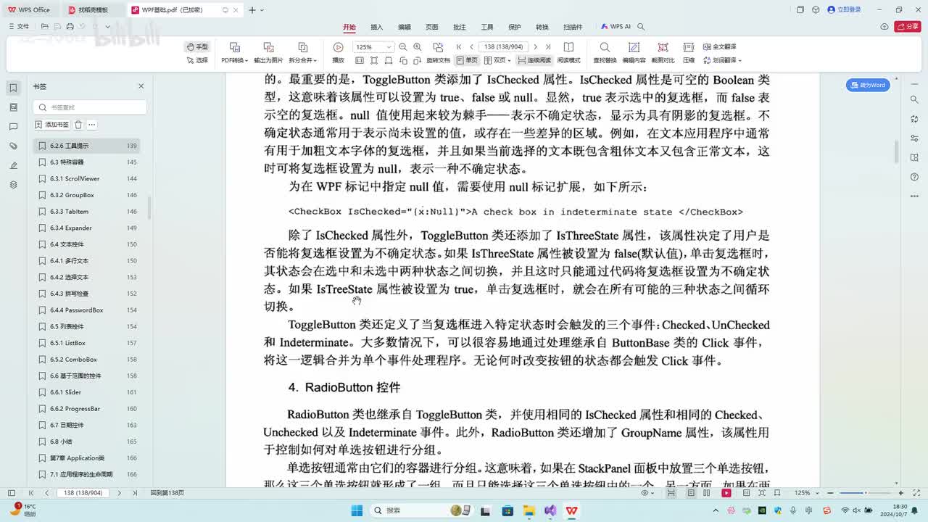Start slideshow with 播放 button
Screen dimensions: 928x522
[x=338, y=53]
